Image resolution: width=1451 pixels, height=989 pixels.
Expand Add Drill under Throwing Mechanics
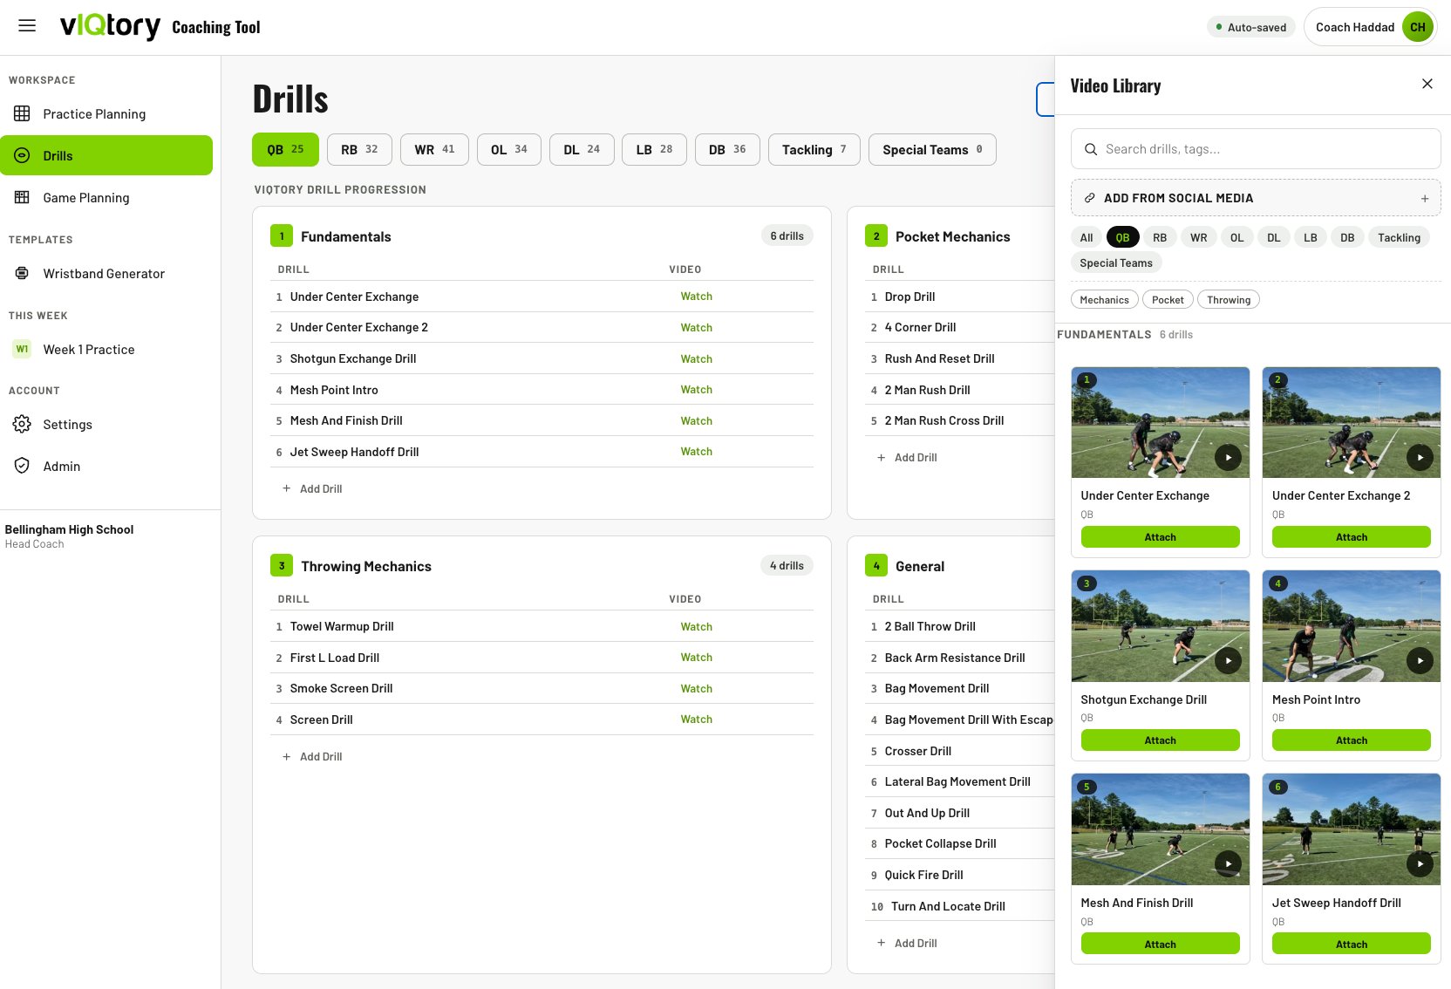312,756
